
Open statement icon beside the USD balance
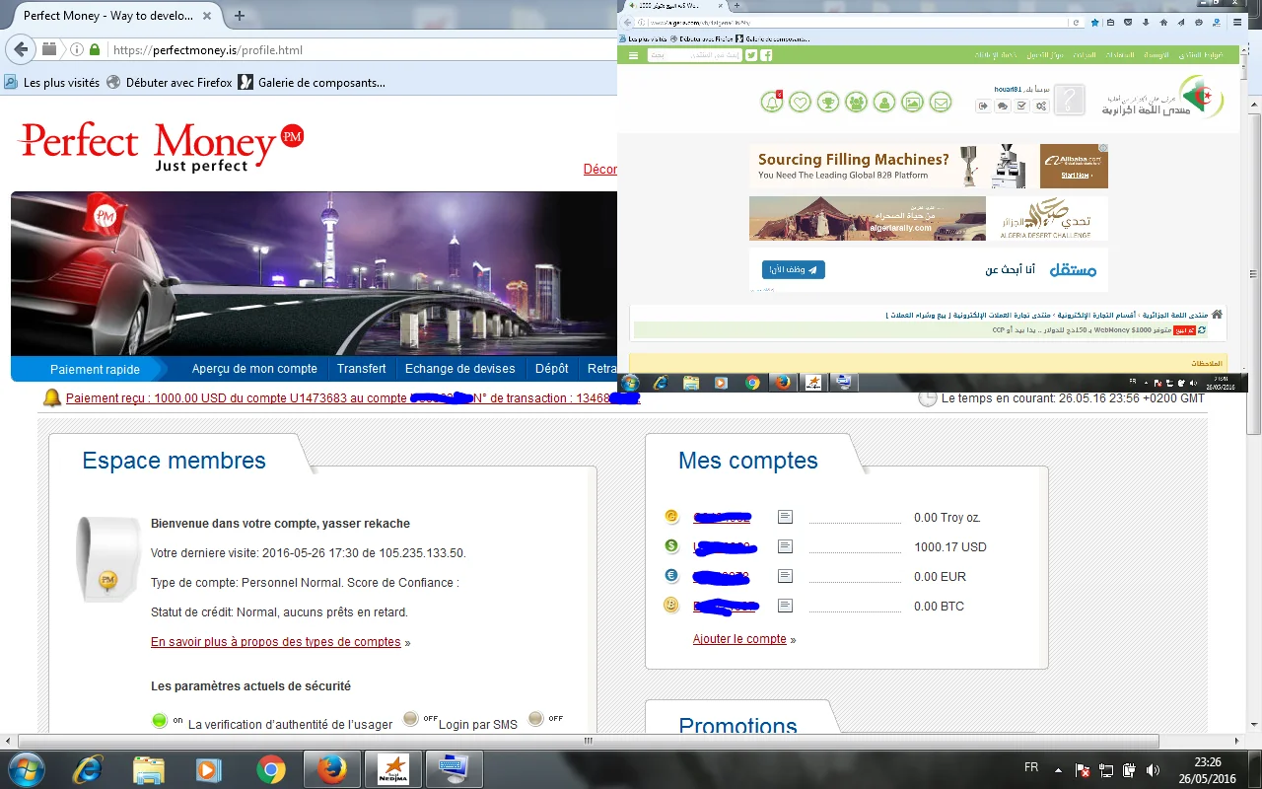785,546
